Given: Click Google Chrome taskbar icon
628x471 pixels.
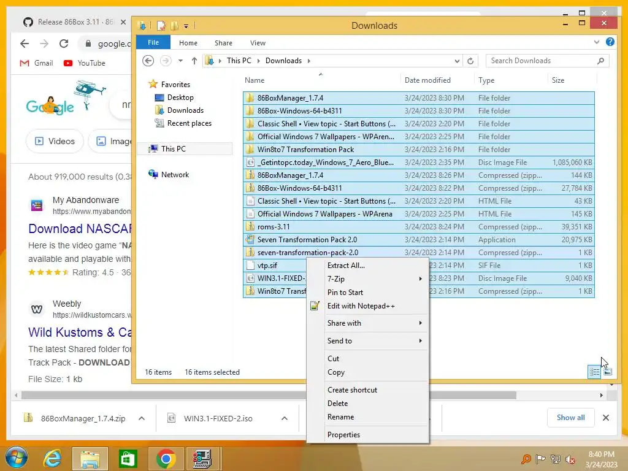Looking at the screenshot, I should click(166, 459).
